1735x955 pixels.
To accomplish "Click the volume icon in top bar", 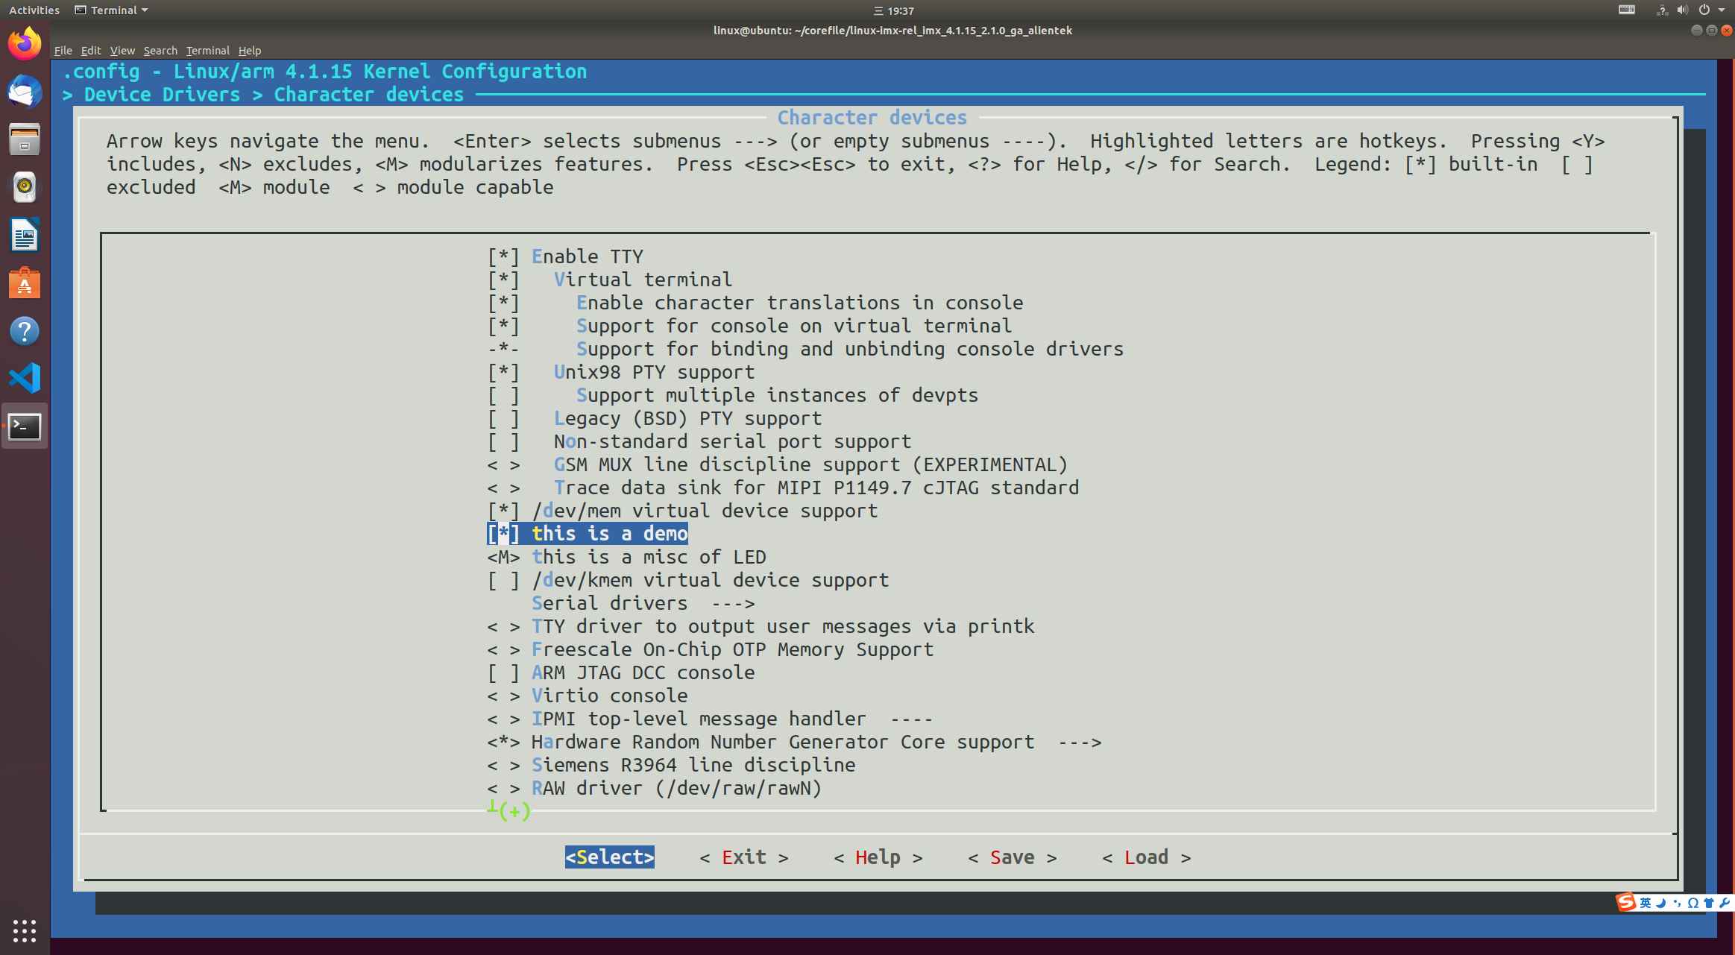I will pyautogui.click(x=1683, y=10).
